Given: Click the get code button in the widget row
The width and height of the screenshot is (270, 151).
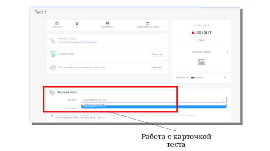Looking at the screenshot, I should click(x=157, y=54).
